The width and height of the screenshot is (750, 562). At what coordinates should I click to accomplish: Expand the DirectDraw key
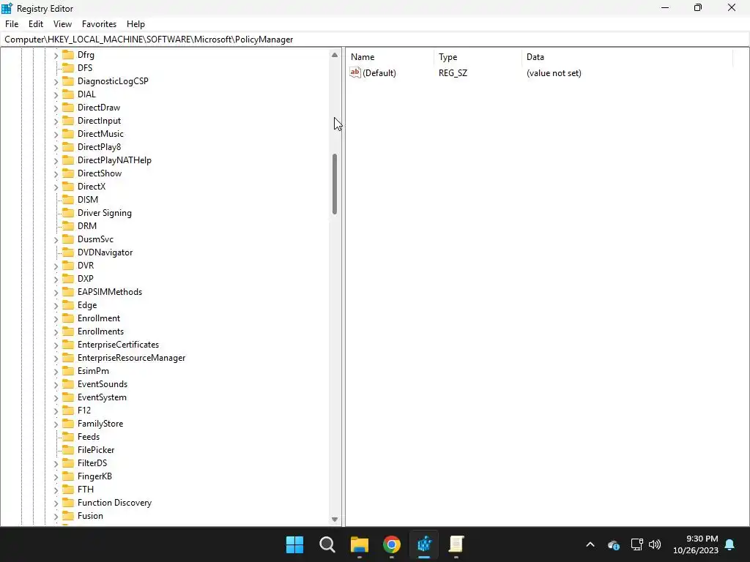[56, 108]
